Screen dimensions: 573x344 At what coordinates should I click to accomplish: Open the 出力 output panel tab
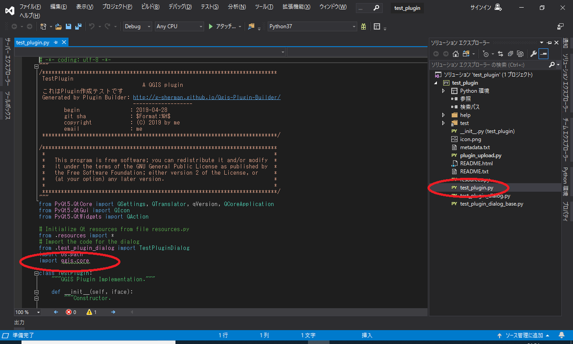click(x=19, y=322)
